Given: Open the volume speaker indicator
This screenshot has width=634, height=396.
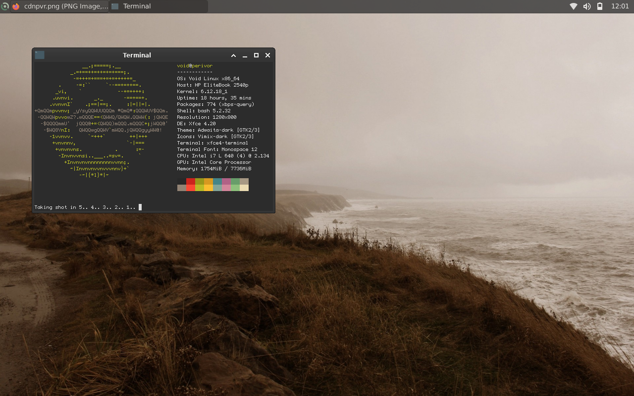Looking at the screenshot, I should [586, 6].
